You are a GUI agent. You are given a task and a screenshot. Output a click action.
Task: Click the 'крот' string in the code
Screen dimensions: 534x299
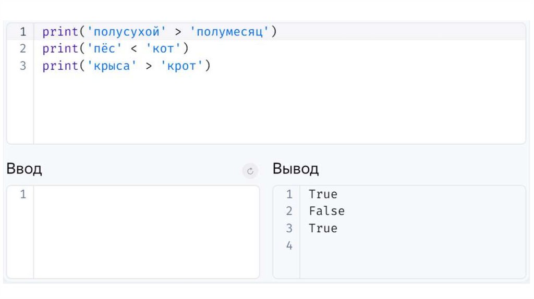pos(181,66)
